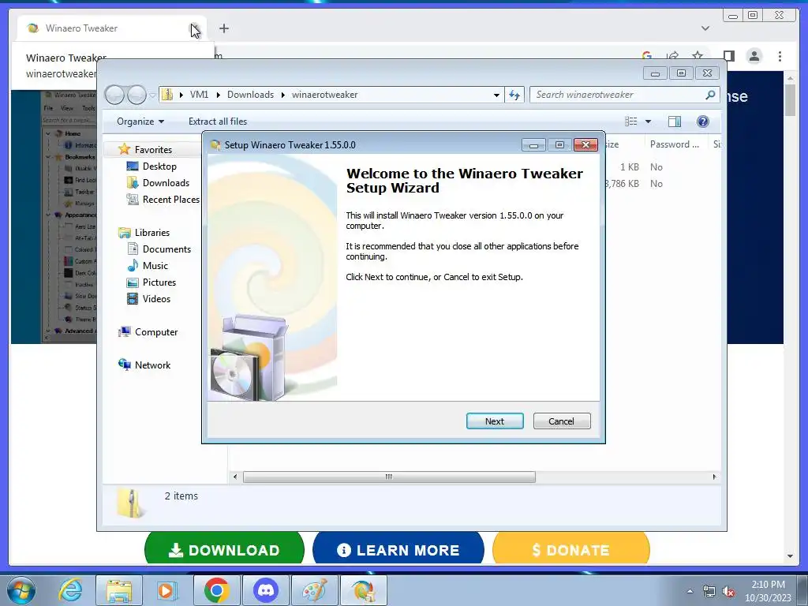Click the Change your view icon
808x606 pixels.
630,121
